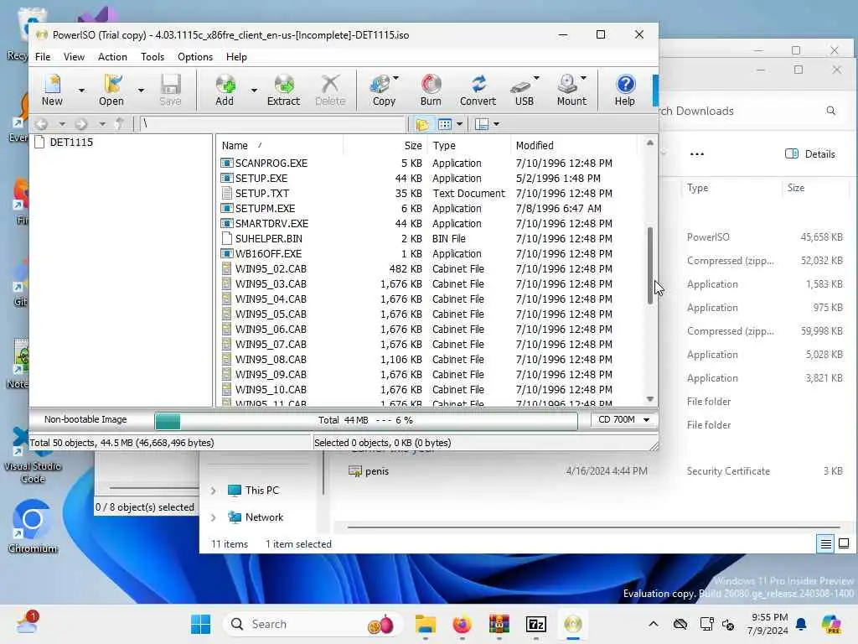Sort files by the Modified column header
This screenshot has height=644, width=858.
(x=574, y=146)
